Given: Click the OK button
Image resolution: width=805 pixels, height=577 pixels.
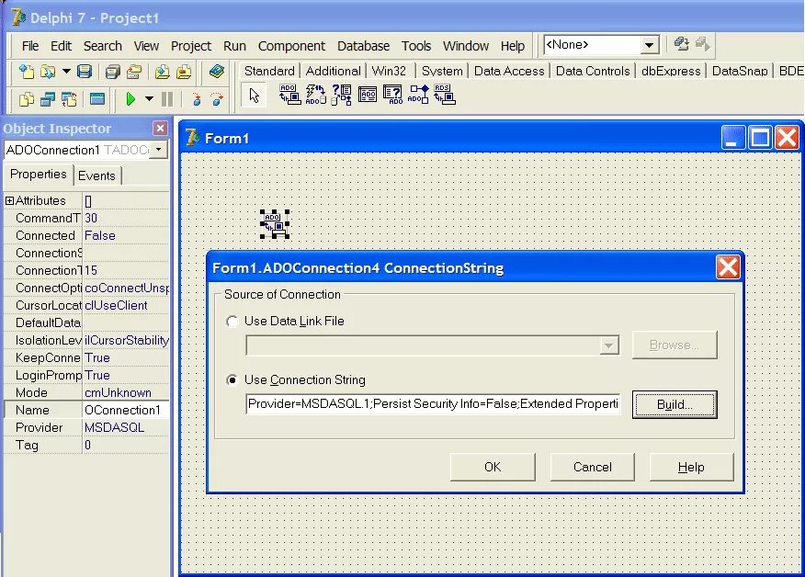Looking at the screenshot, I should tap(493, 467).
